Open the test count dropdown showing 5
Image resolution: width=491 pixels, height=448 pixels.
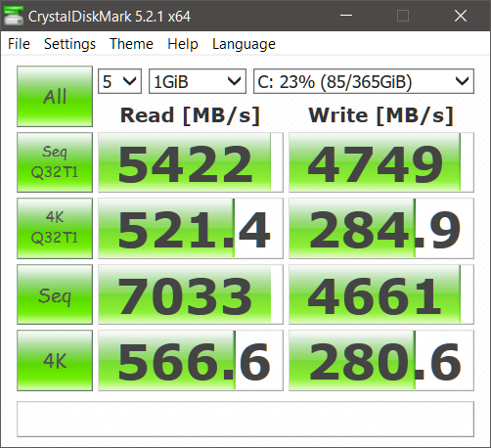(x=119, y=81)
